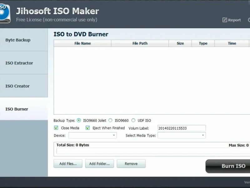Click the Add Files... button
Screen dimensions: 250x188
point(68,164)
